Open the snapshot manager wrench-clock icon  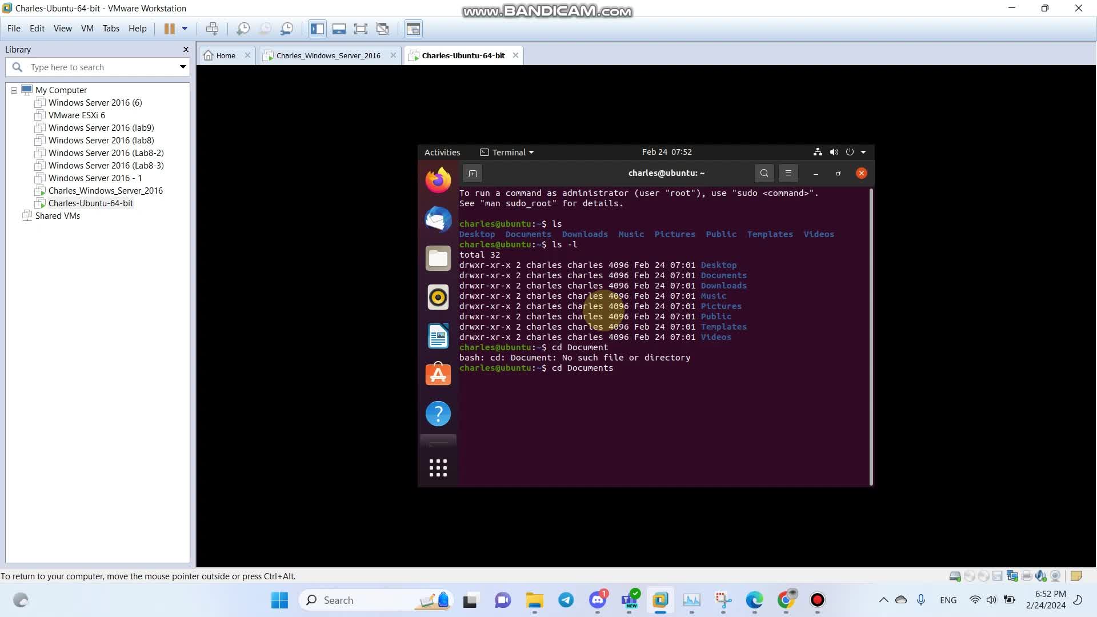click(287, 29)
